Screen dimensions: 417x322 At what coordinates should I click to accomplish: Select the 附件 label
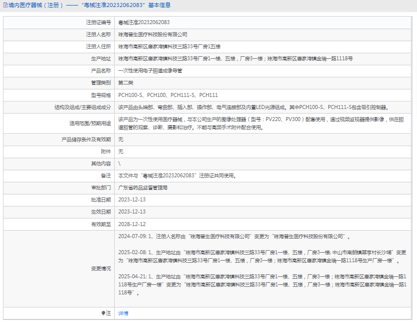pos(106,151)
